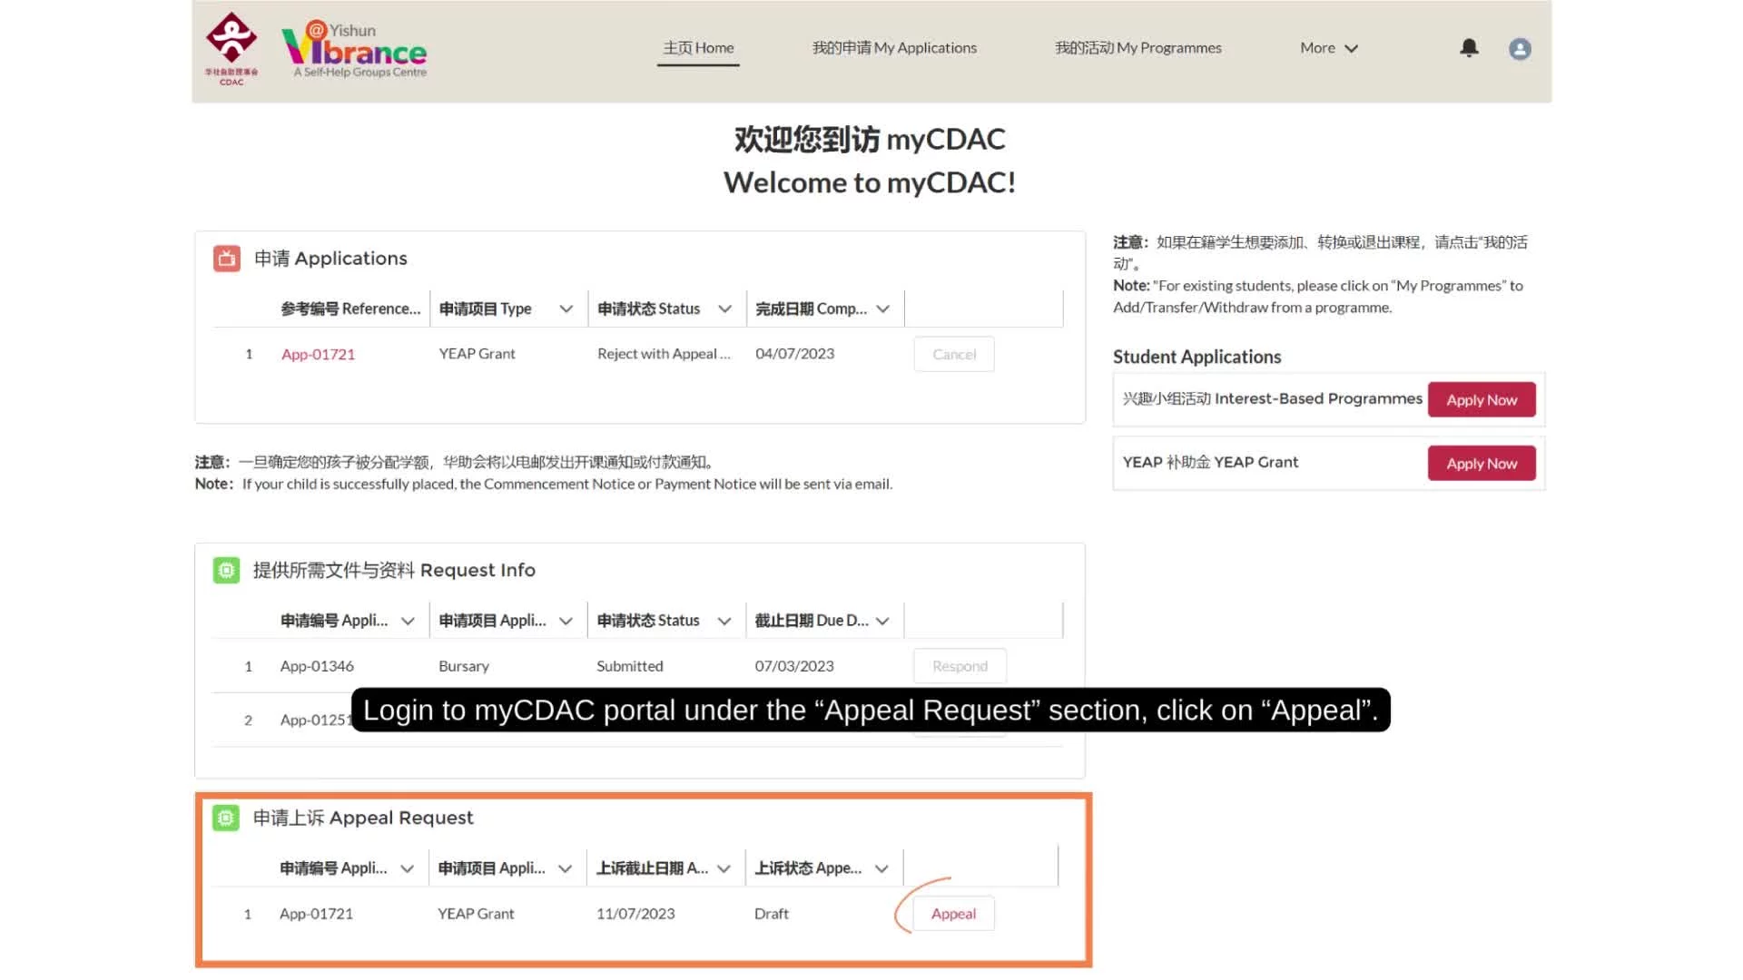Click Cancel for App-01721 application
This screenshot has height=980, width=1743.
coord(954,354)
